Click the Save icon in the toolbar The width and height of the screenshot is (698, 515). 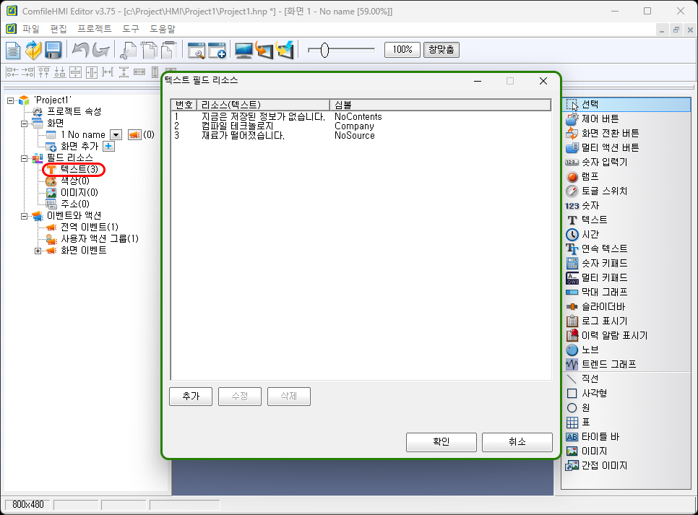pyautogui.click(x=53, y=50)
